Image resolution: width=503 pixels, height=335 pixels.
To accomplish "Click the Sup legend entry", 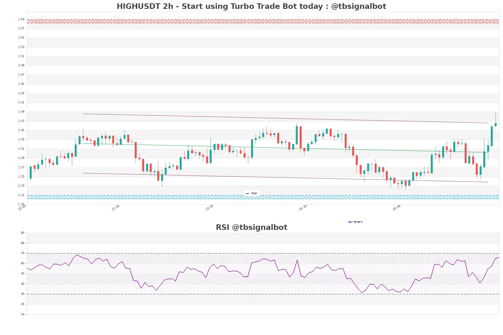I will point(252,193).
